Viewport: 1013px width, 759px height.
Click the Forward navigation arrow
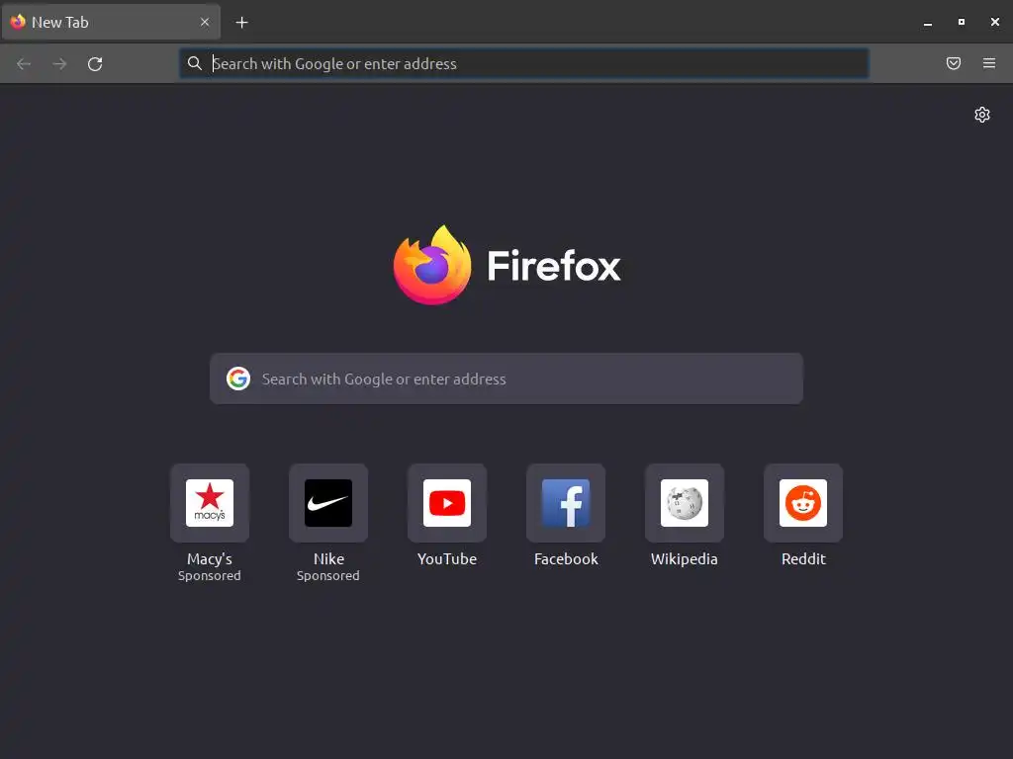[x=59, y=64]
